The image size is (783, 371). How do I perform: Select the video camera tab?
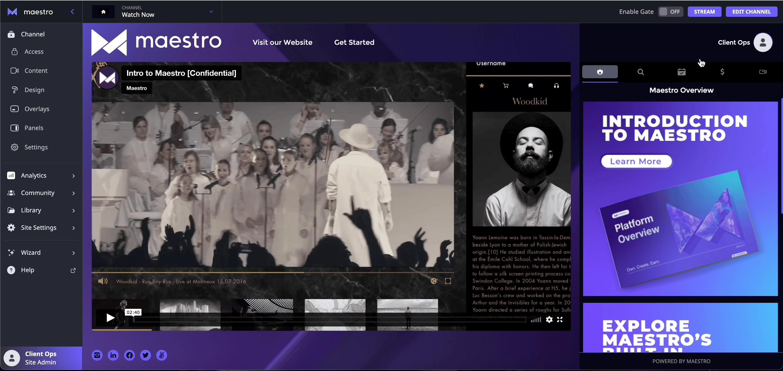(x=763, y=72)
